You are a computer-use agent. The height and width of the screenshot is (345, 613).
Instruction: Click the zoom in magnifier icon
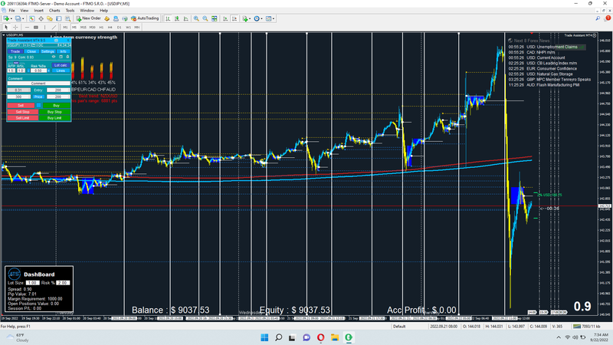[x=196, y=18]
